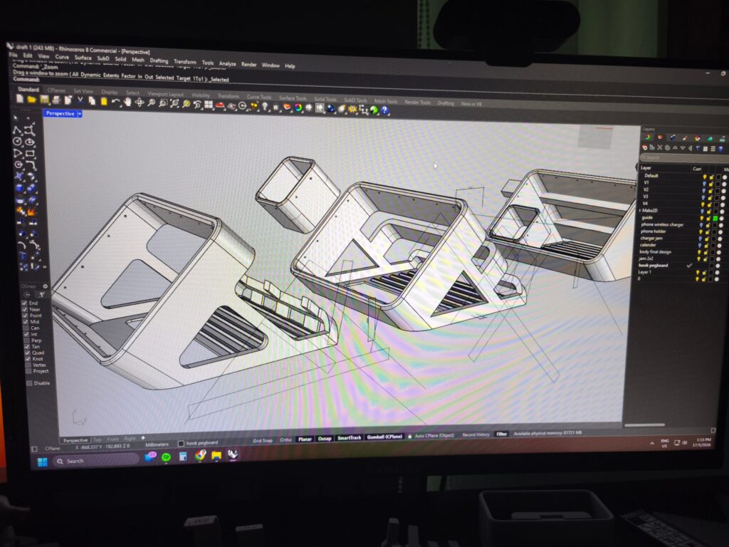729x547 pixels.
Task: Click the Zoom Window magnifier icon
Action: [163, 103]
